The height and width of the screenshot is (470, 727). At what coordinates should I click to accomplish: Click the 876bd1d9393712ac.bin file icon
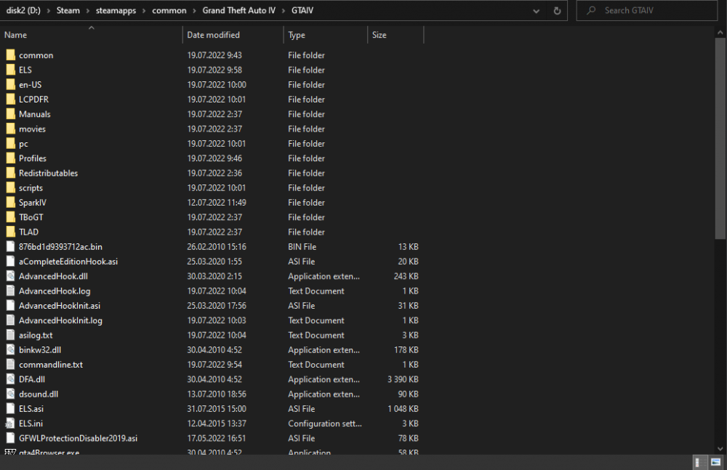click(x=11, y=246)
